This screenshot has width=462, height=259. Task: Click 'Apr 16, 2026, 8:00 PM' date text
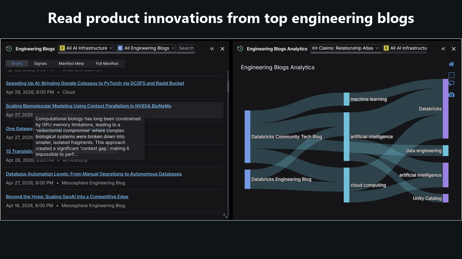(x=30, y=206)
